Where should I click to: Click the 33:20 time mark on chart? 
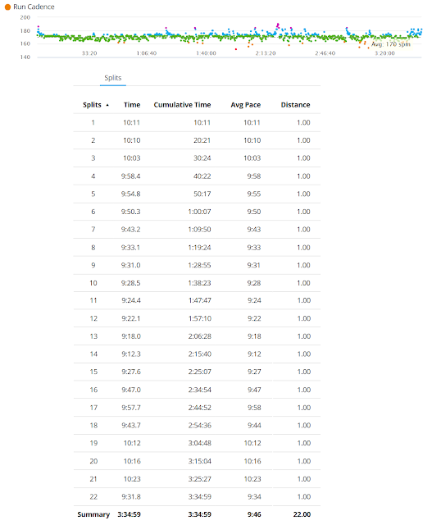click(x=89, y=53)
